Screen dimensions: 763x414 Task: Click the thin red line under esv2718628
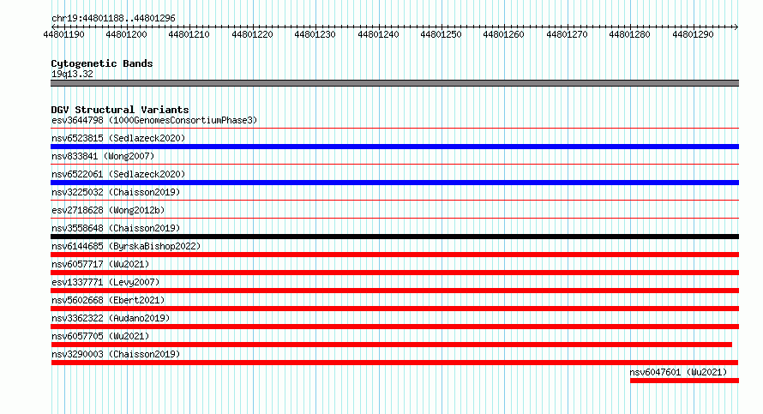click(x=394, y=219)
